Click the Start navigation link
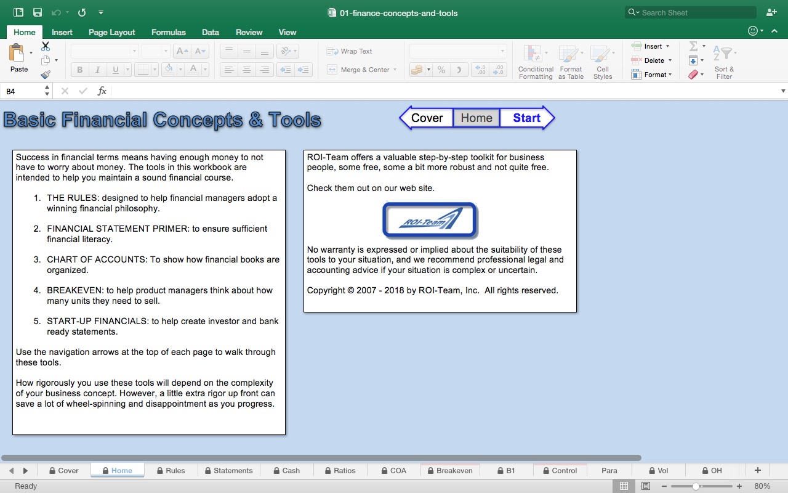Screen dimensions: 788x493 pos(527,118)
